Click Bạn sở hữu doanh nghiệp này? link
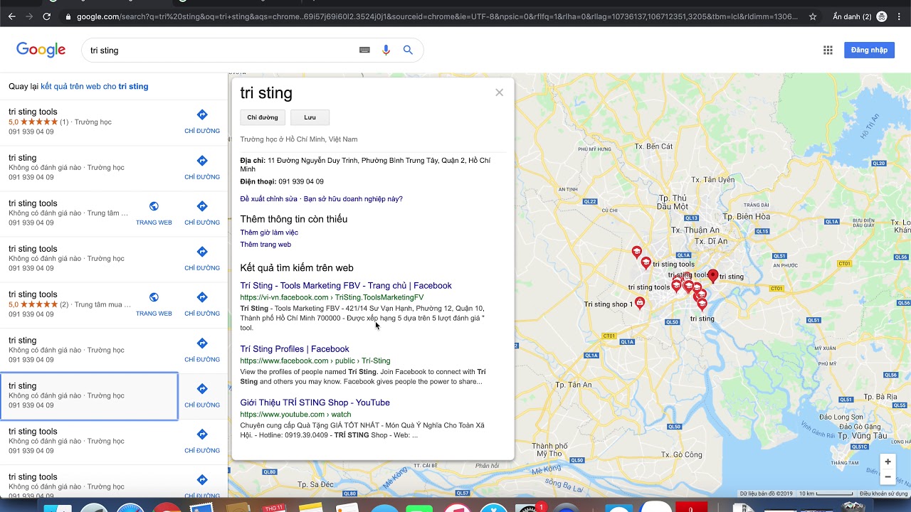The image size is (911, 512). pyautogui.click(x=353, y=199)
